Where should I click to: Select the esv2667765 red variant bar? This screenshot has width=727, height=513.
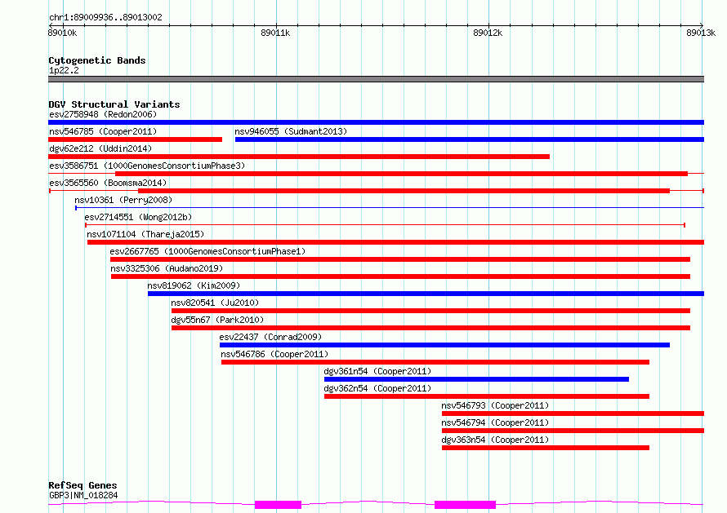pyautogui.click(x=400, y=259)
